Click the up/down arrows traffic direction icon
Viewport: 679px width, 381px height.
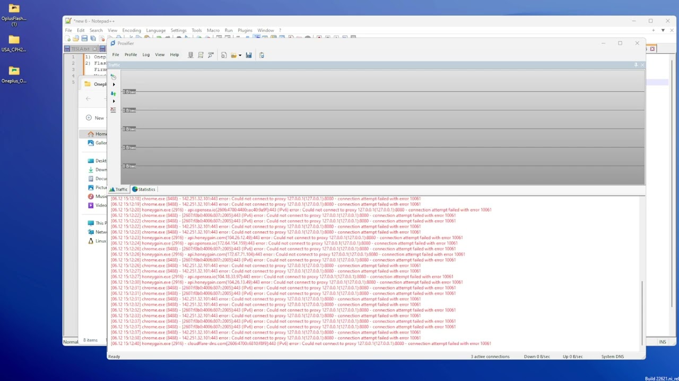113,94
